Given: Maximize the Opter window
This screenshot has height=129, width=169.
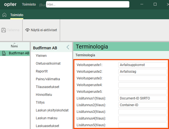Looking at the screenshot, I should 155,4.
